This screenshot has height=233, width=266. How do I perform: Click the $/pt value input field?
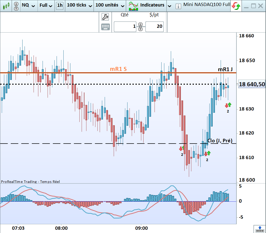(155, 27)
